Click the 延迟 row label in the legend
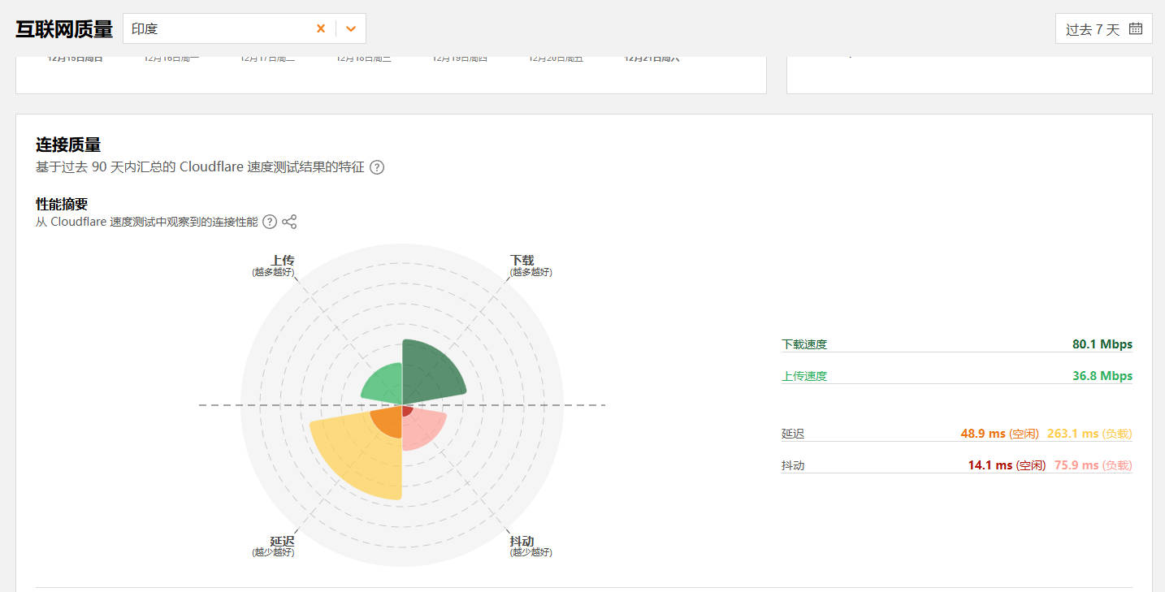This screenshot has width=1165, height=592. pos(793,434)
